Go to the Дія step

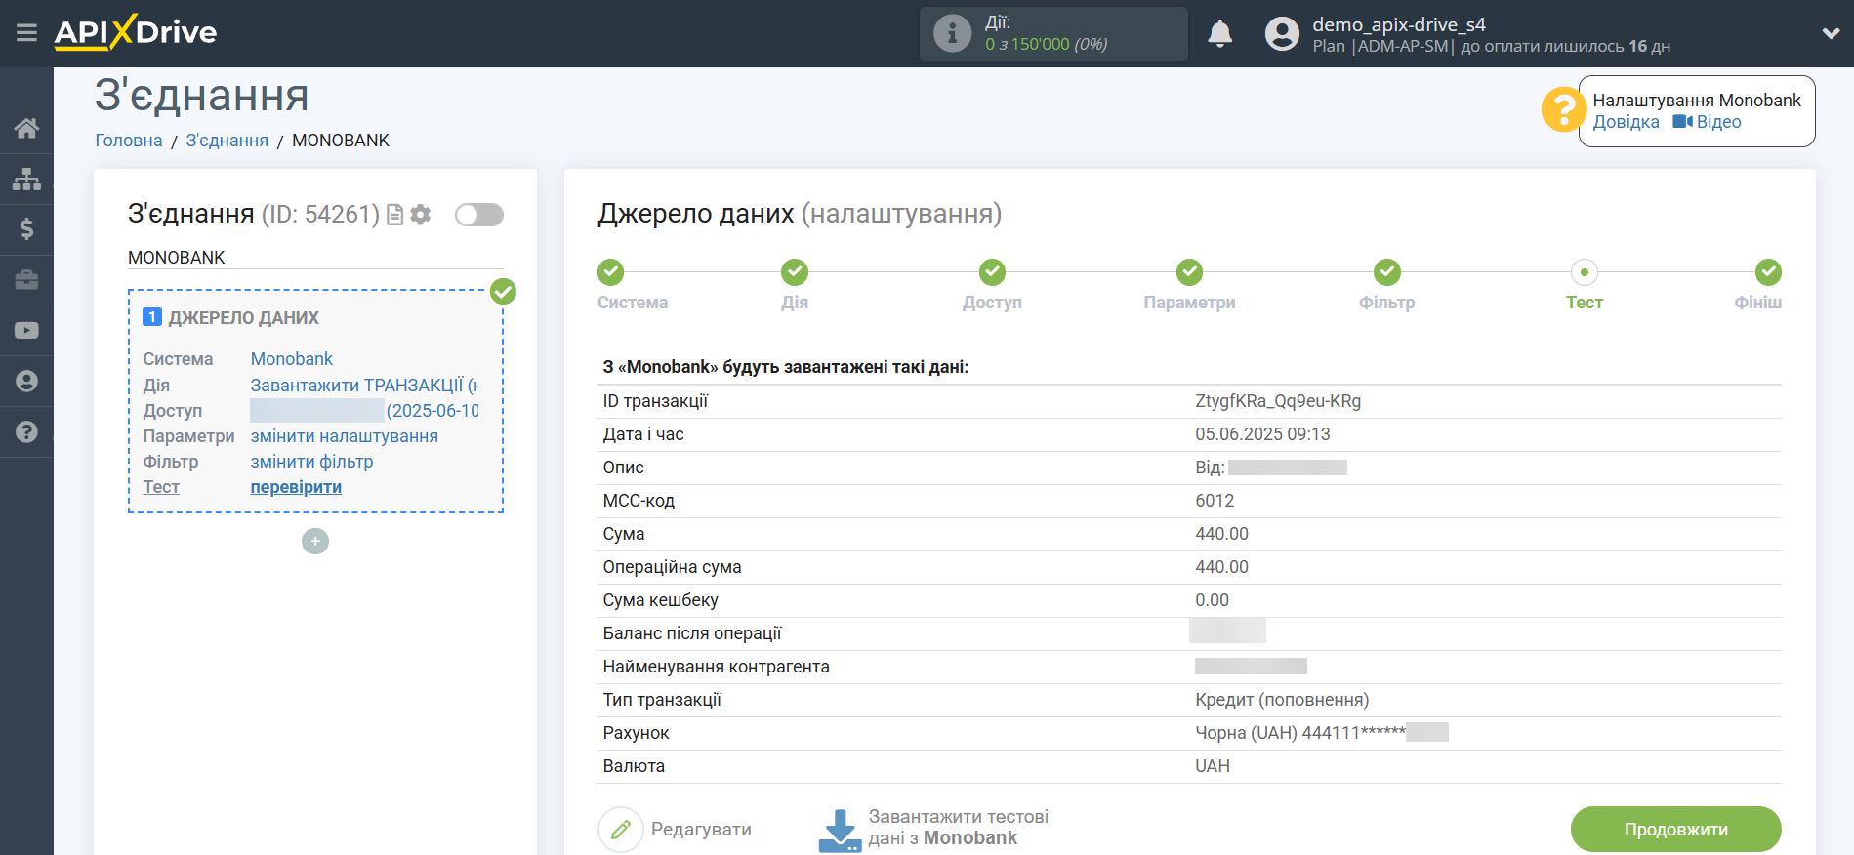pos(795,272)
